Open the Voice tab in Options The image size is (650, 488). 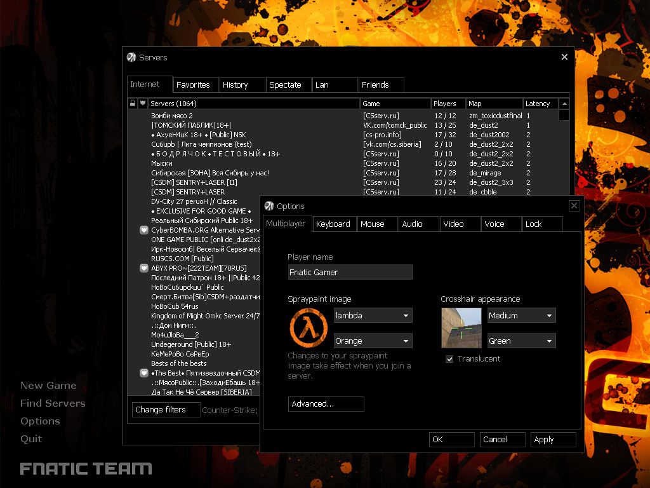click(x=501, y=224)
